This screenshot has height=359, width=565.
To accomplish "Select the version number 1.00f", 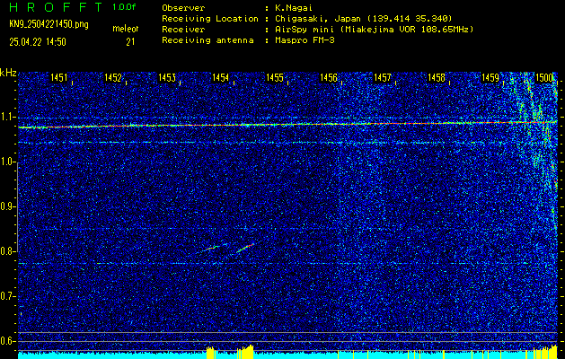I will click(x=126, y=7).
